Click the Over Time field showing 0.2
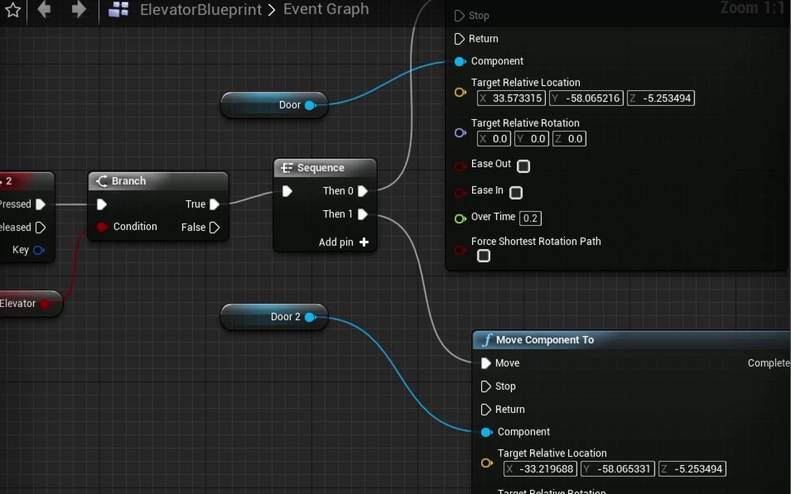The width and height of the screenshot is (791, 494). tap(531, 218)
